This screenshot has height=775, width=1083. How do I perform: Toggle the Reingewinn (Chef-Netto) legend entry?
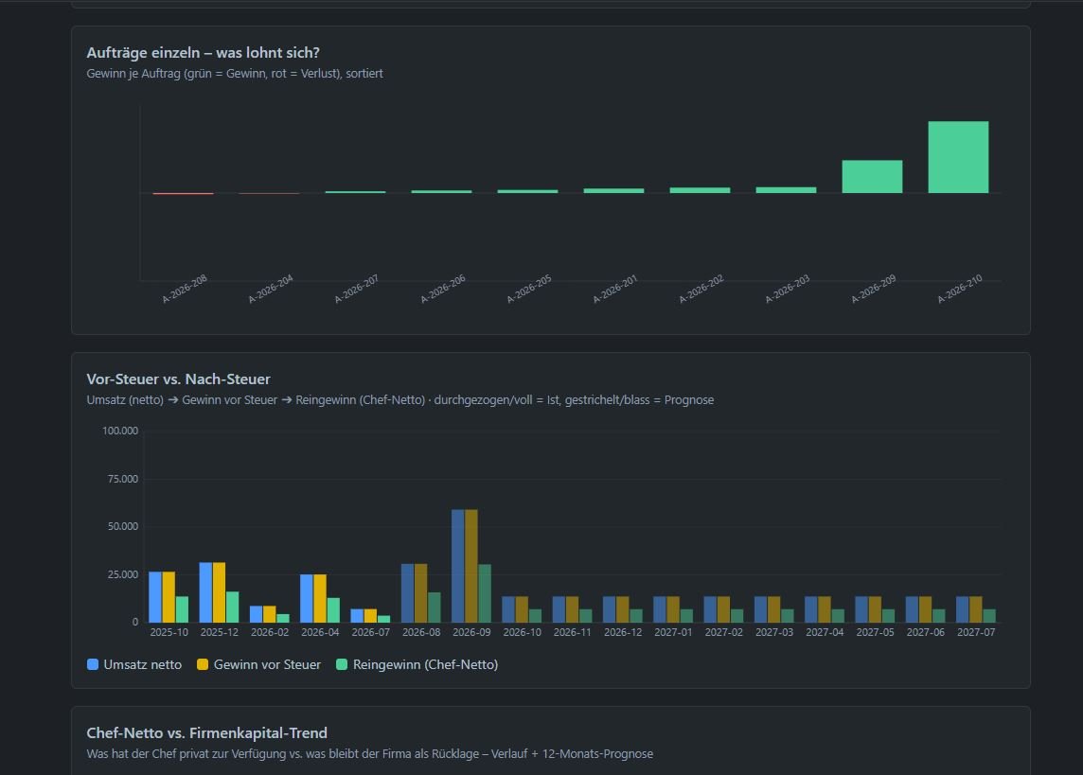(417, 664)
